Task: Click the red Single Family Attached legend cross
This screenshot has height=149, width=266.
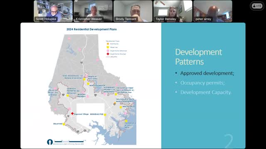Action: coord(108,54)
